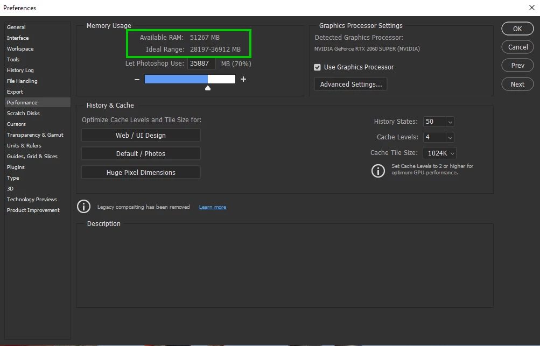Open Technology Previews settings
The width and height of the screenshot is (540, 346).
coord(32,199)
